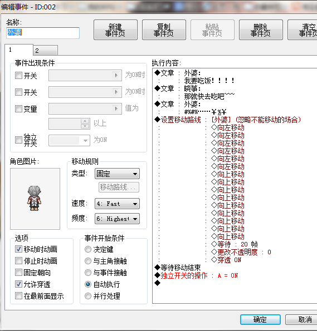This screenshot has width=317, height=331.
Task: Check the 停止时动画 option
Action: coord(18,261)
